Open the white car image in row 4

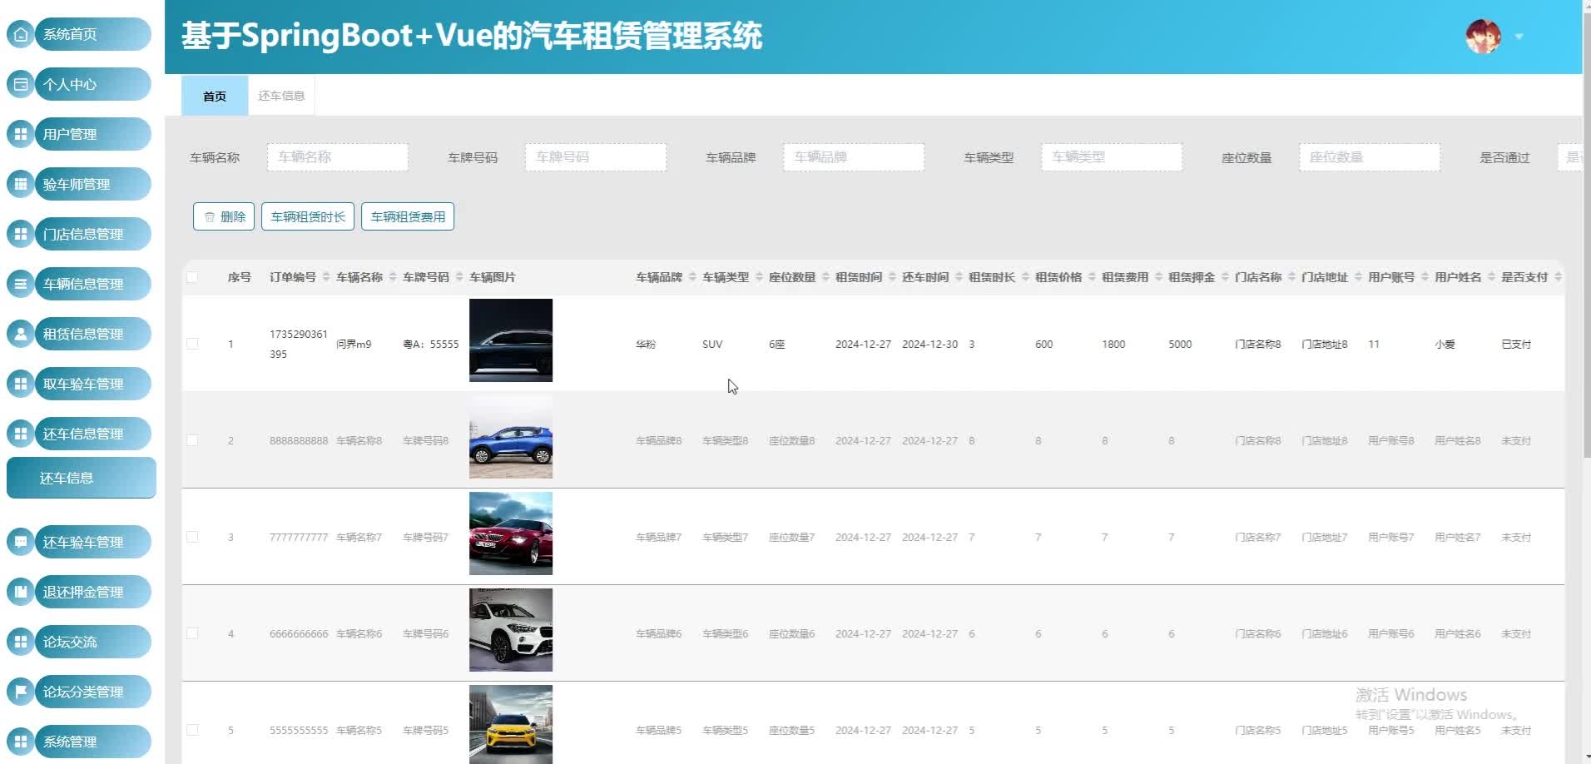coord(511,630)
